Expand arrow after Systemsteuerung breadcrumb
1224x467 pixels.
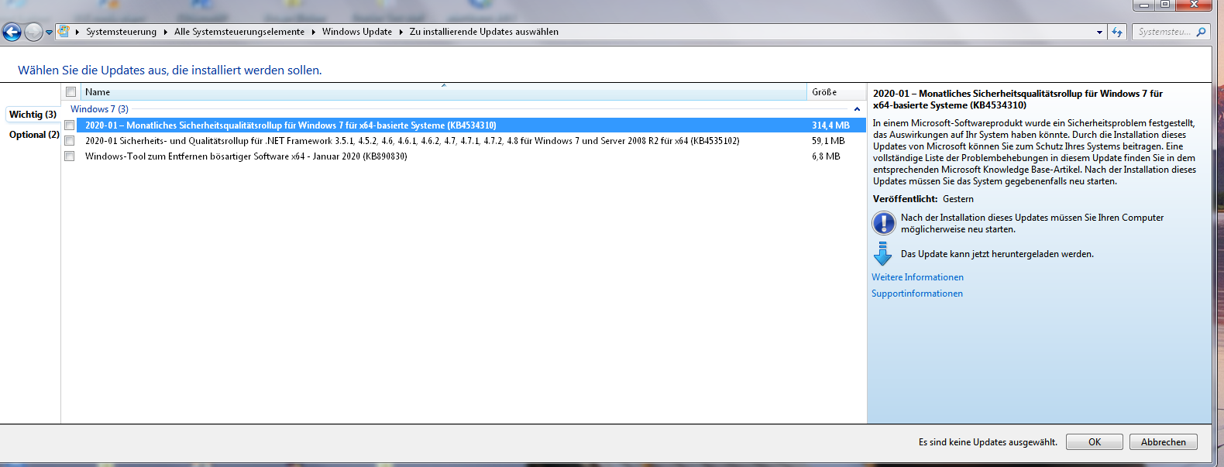166,32
